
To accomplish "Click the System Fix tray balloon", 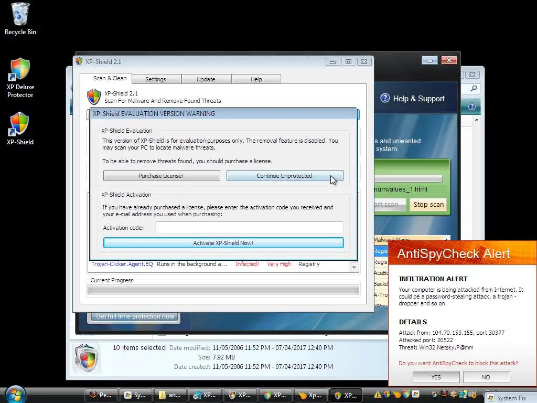I will point(511,398).
